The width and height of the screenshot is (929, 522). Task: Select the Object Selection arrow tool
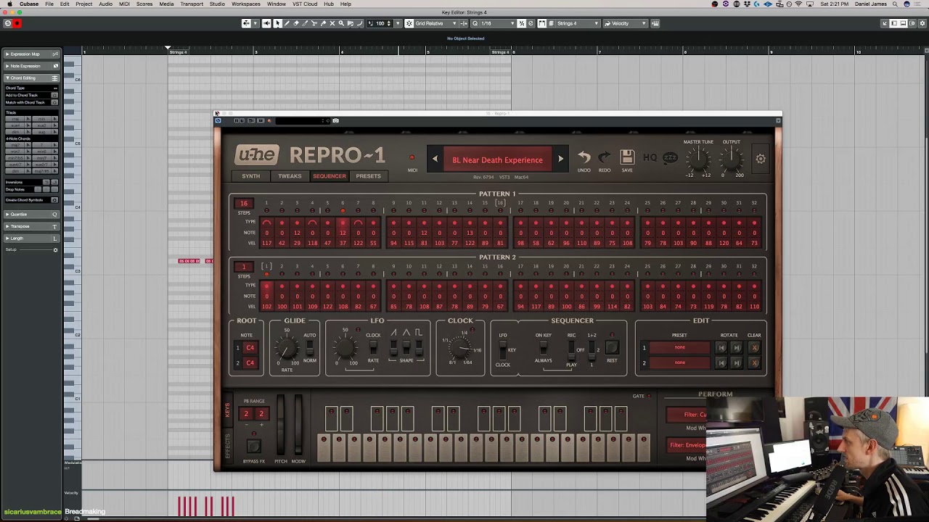(278, 23)
